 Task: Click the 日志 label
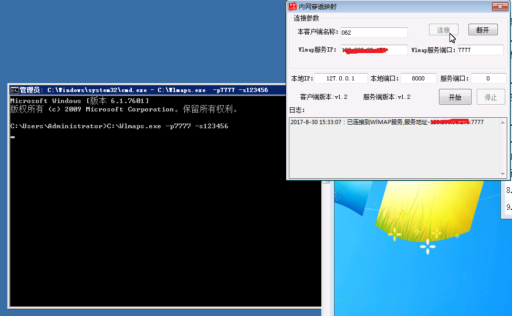tap(297, 110)
